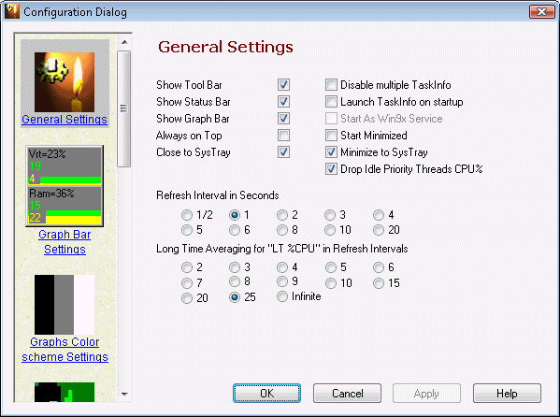Set LT %CPU averaging to 8 intervals

235,281
